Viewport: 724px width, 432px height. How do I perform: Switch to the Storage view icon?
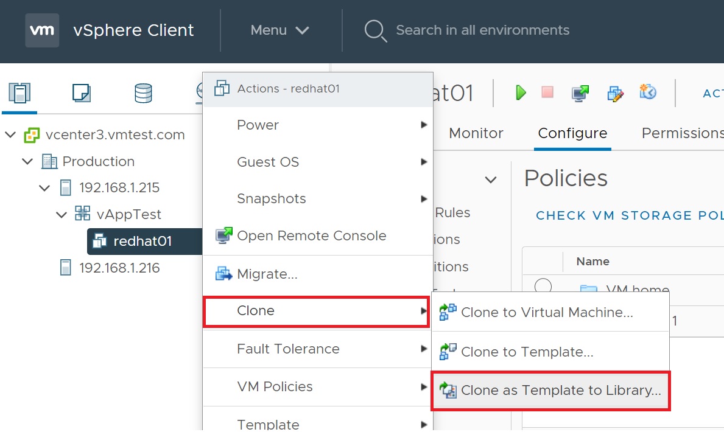143,92
